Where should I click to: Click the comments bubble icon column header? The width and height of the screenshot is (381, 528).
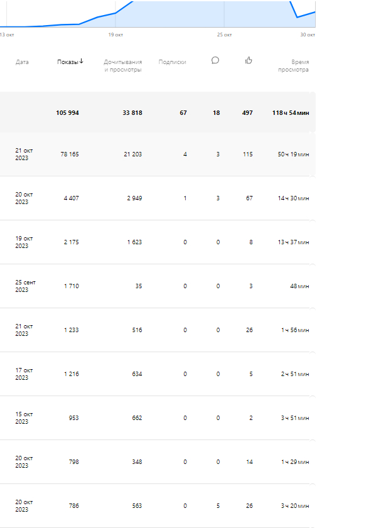[215, 60]
